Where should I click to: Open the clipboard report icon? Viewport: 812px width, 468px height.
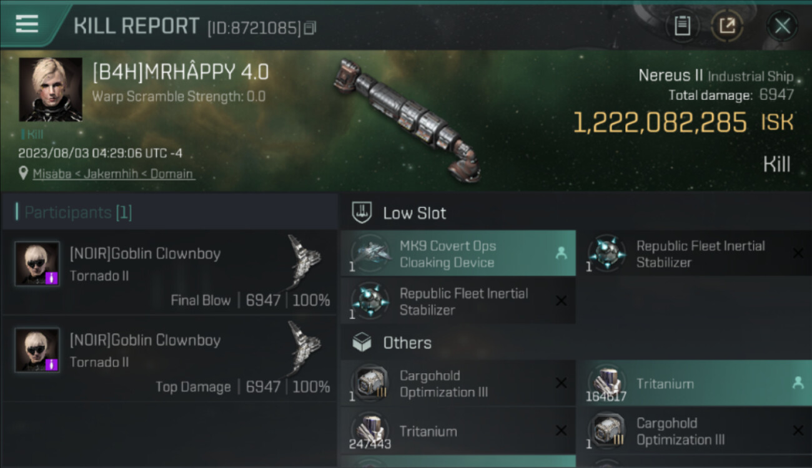click(x=682, y=26)
